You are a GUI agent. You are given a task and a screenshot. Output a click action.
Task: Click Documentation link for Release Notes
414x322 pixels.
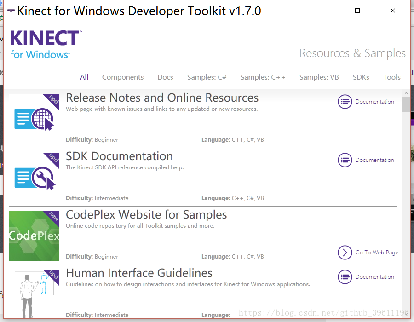point(374,102)
